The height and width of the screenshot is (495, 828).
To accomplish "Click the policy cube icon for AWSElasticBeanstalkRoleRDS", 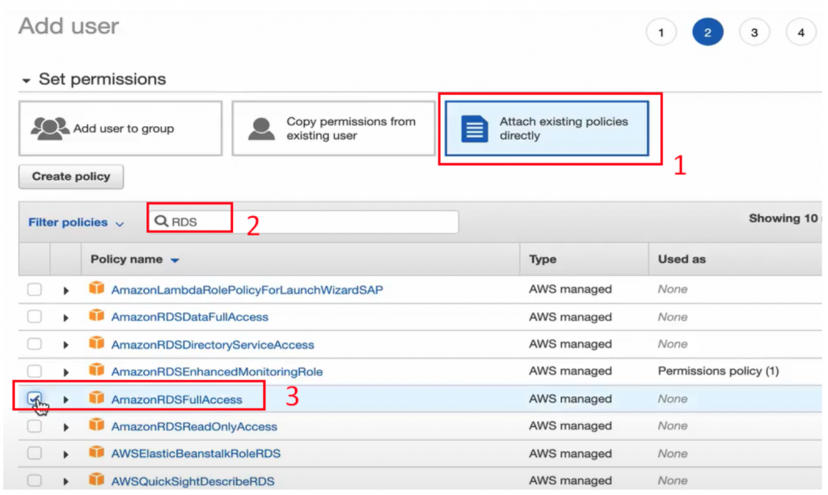I will point(97,451).
